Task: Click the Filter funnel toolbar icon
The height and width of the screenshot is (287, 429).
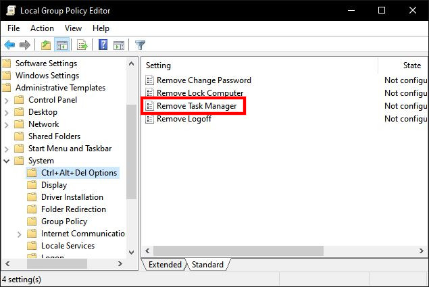Action: 140,45
